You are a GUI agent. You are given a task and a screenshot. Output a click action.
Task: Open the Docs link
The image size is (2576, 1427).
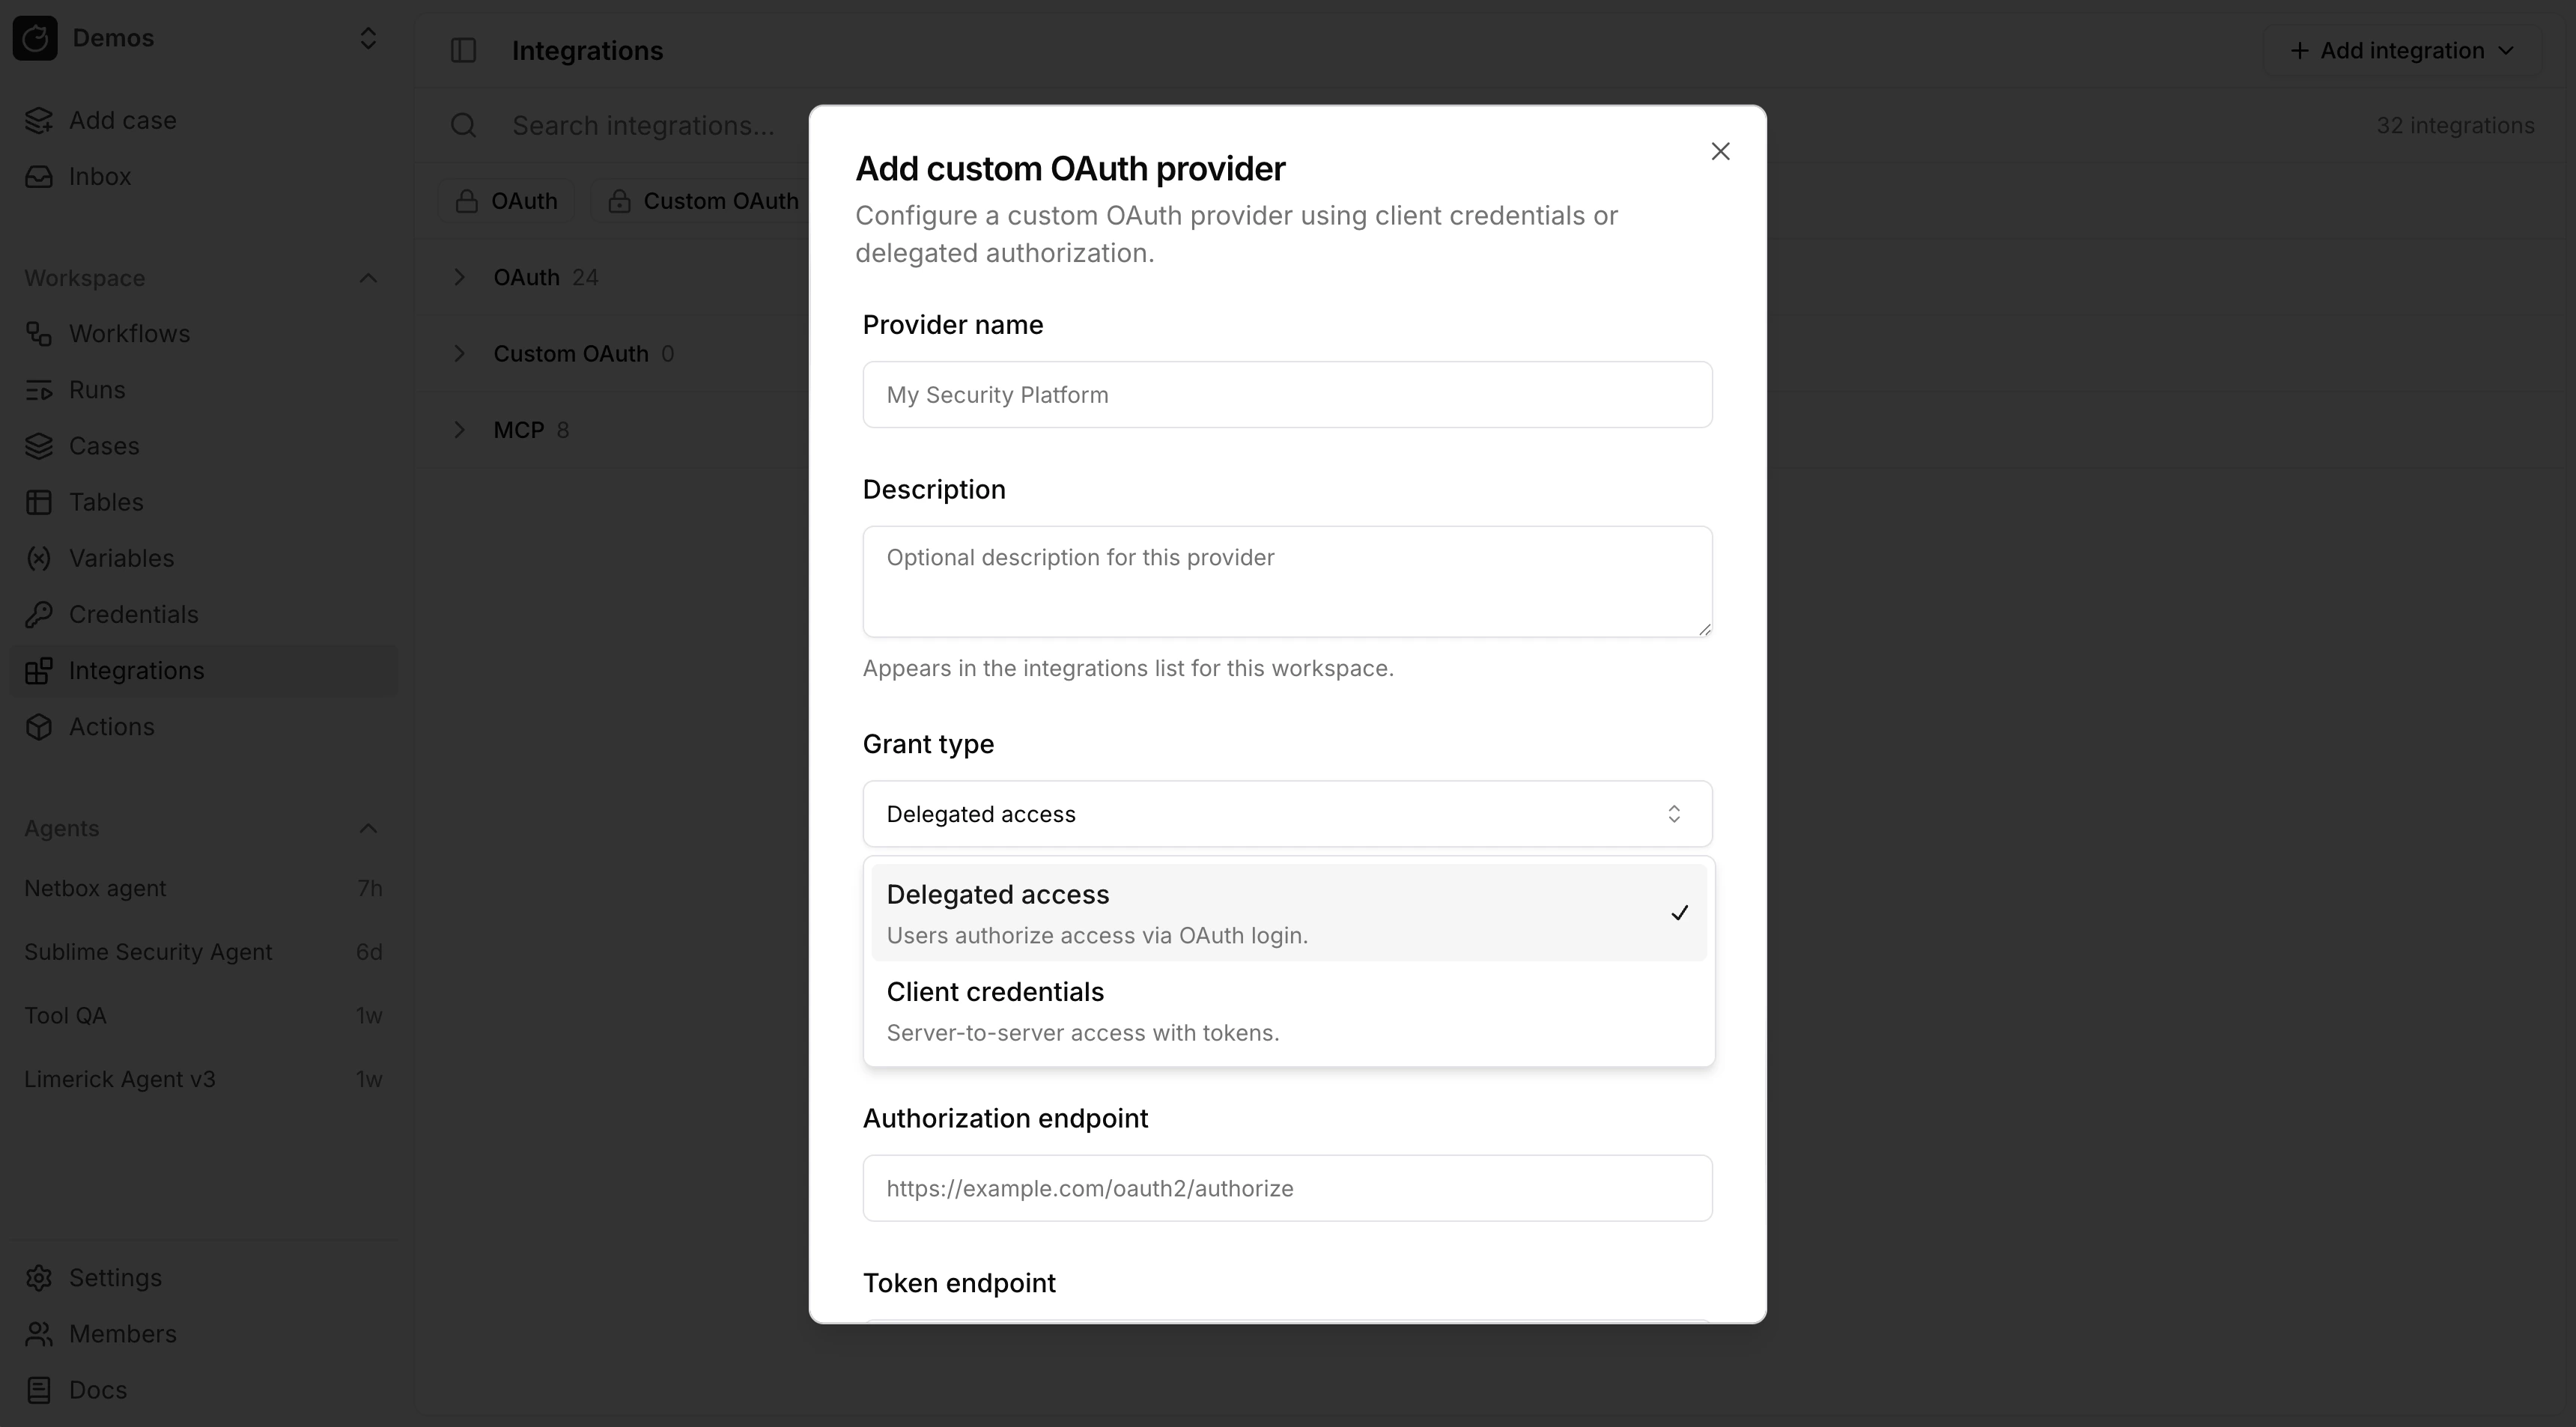(97, 1389)
